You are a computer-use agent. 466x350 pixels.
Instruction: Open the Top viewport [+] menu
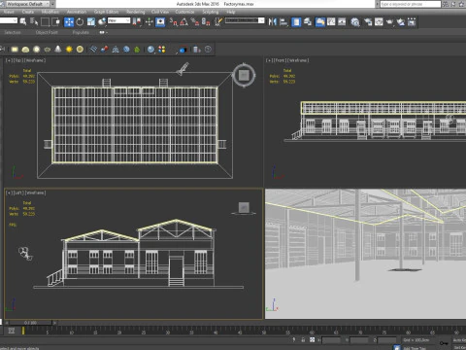(9, 60)
